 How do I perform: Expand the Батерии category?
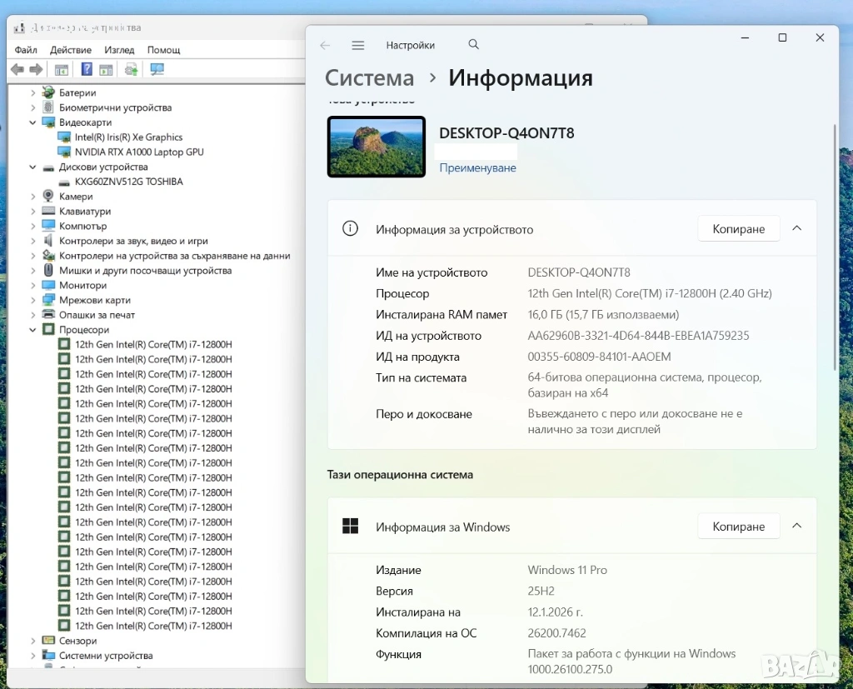pyautogui.click(x=33, y=93)
